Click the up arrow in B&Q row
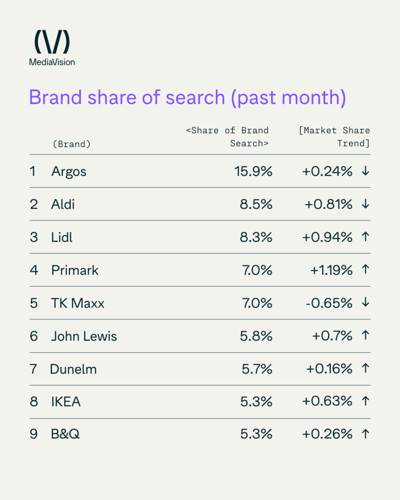 (365, 434)
